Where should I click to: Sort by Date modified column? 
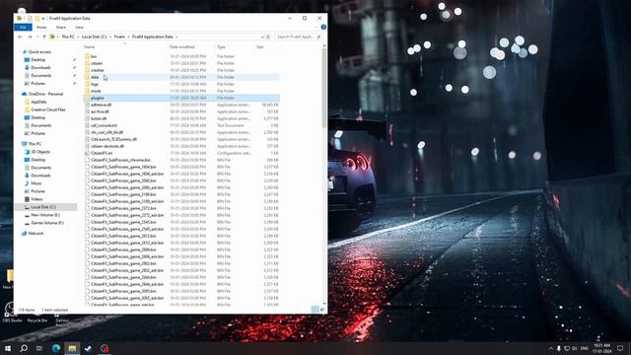181,47
